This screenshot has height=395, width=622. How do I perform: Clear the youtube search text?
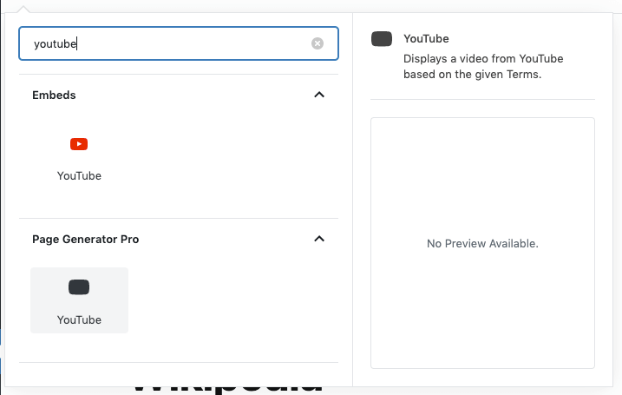[317, 43]
